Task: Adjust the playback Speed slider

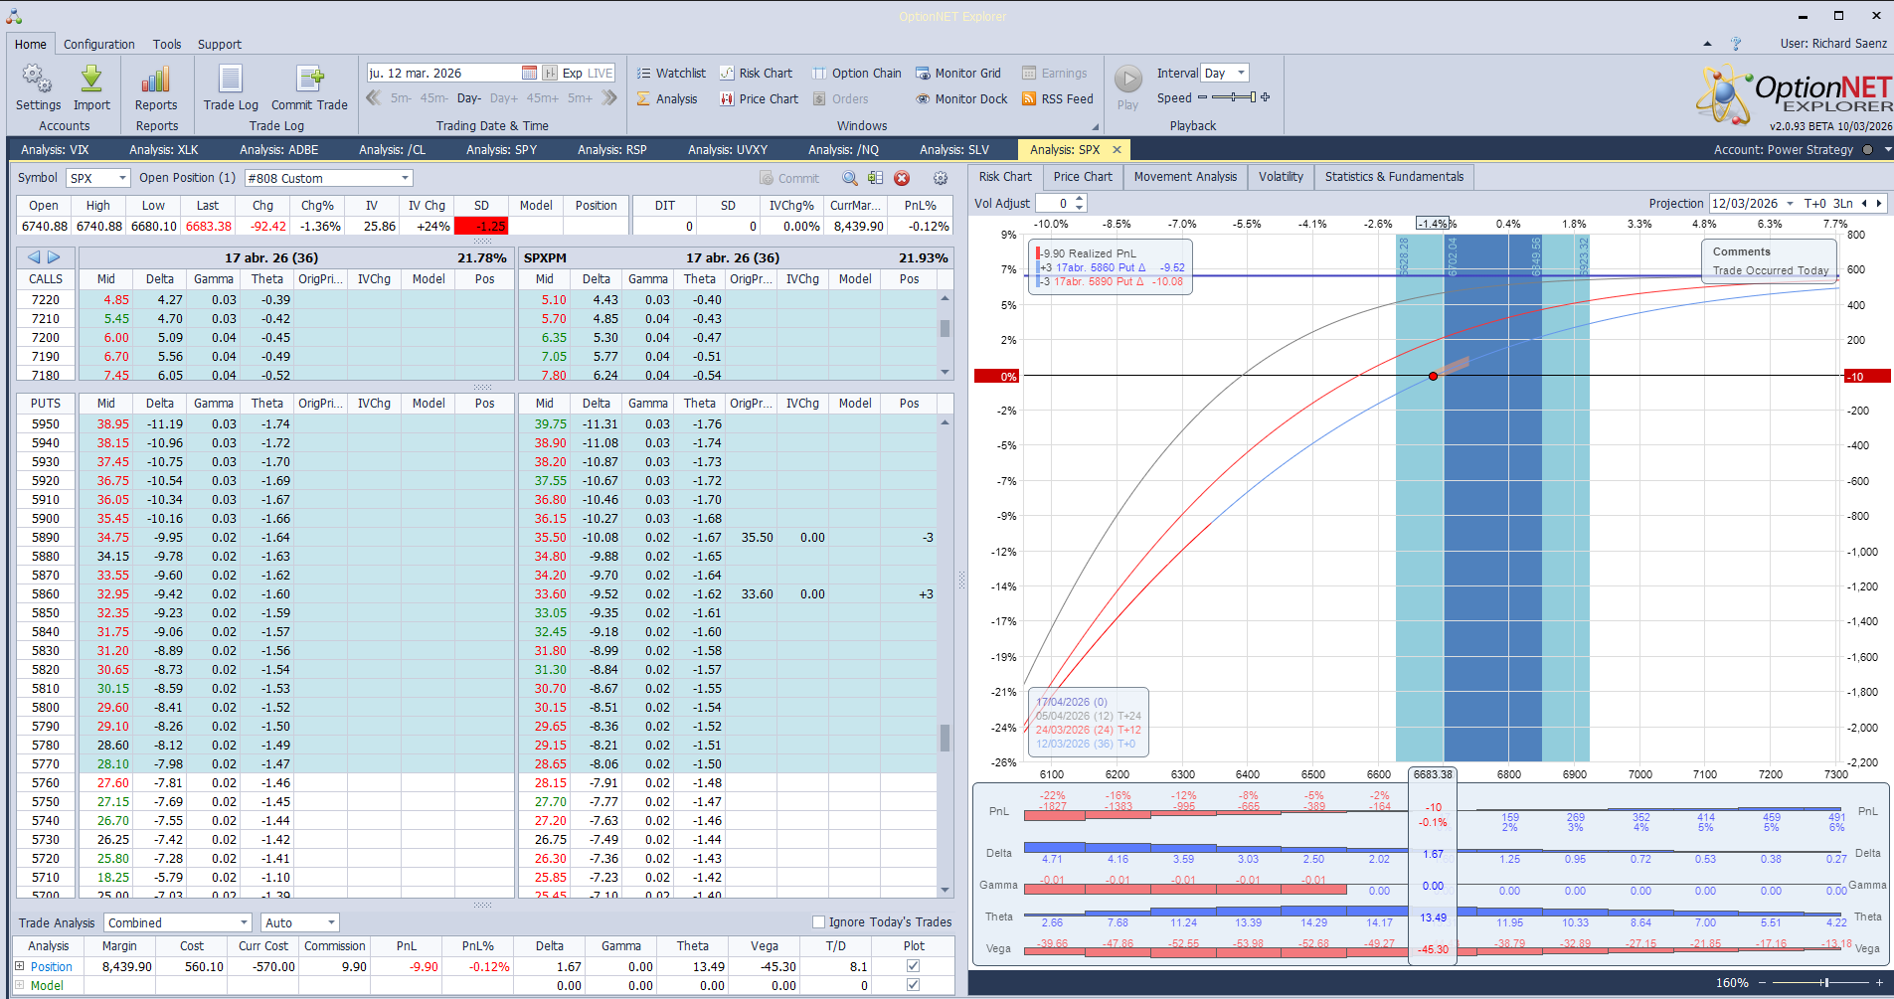Action: 1233,97
